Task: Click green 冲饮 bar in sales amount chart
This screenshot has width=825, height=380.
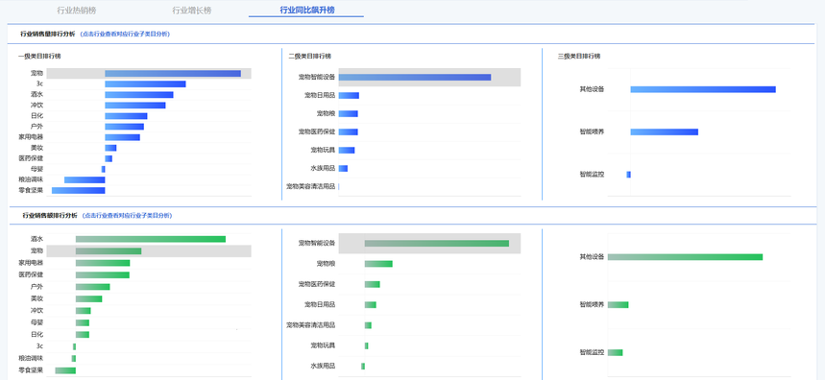Action: coord(84,311)
